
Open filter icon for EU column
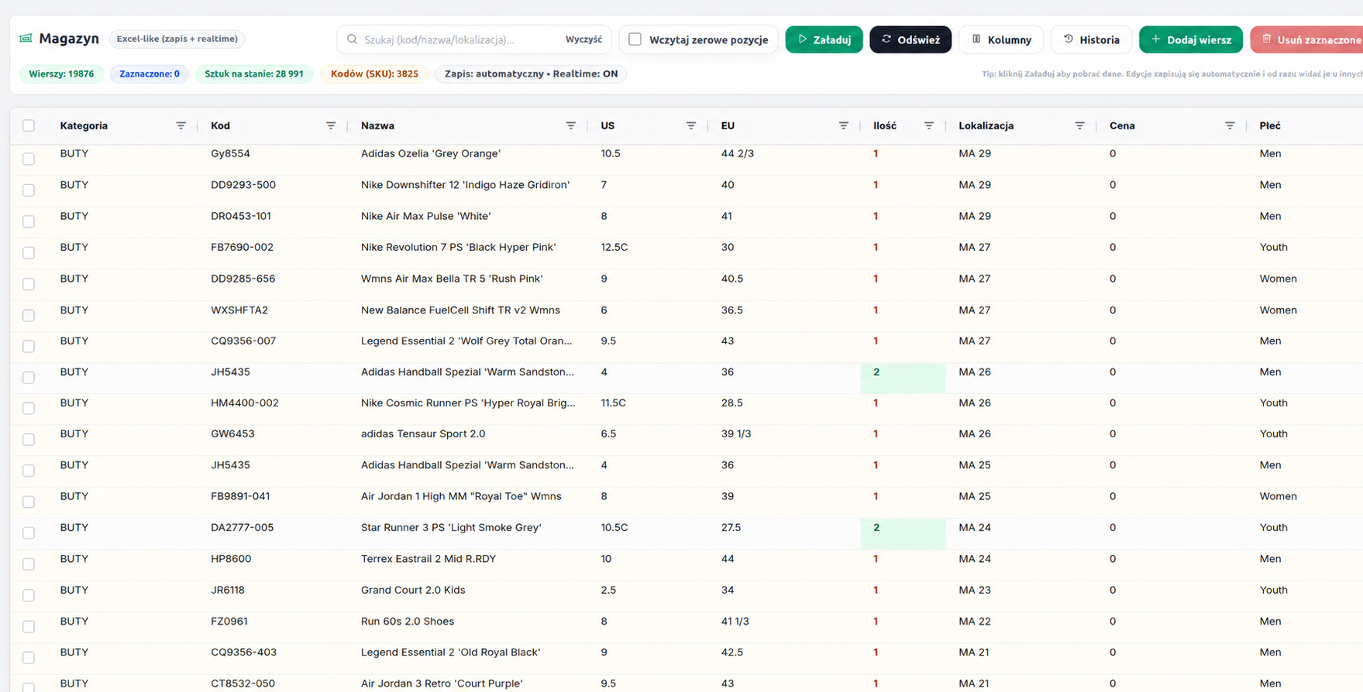pyautogui.click(x=844, y=125)
